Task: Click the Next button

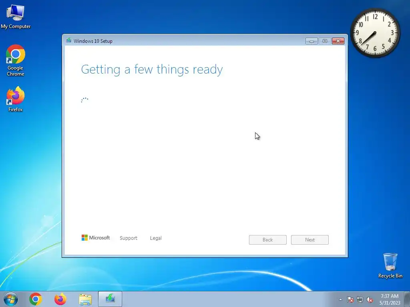Action: [310, 240]
